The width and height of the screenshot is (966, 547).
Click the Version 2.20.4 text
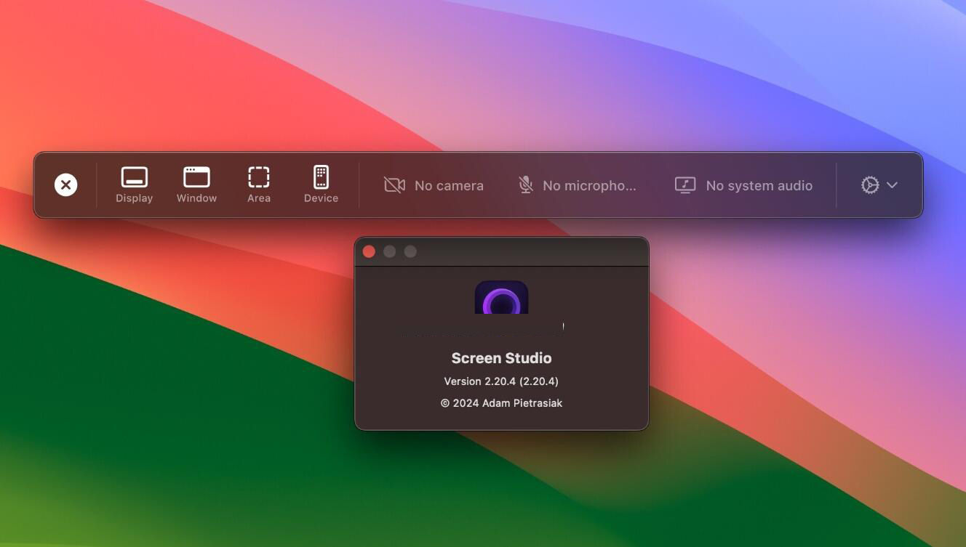click(501, 381)
